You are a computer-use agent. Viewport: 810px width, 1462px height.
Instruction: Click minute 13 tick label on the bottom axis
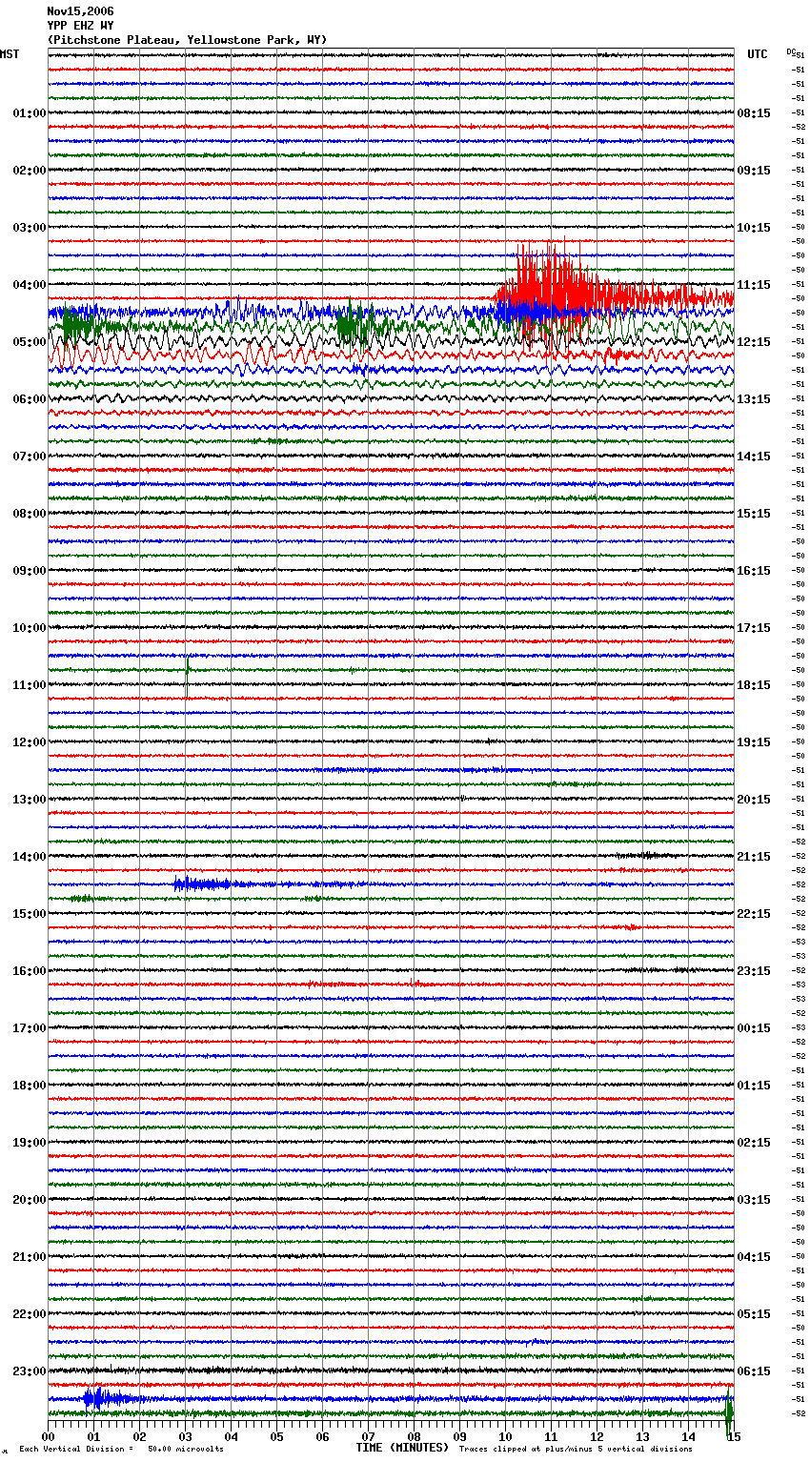pyautogui.click(x=642, y=1436)
